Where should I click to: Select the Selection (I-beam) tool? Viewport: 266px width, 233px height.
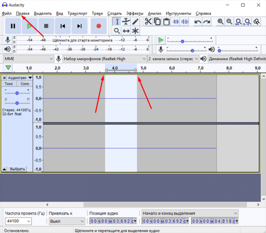point(117,22)
